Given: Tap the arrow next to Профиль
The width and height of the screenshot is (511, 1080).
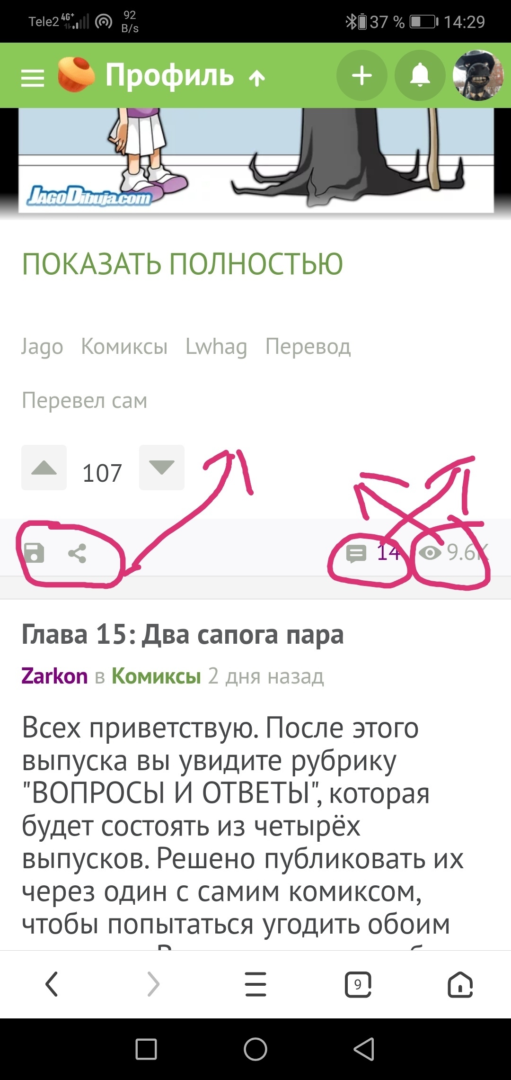Looking at the screenshot, I should (257, 78).
